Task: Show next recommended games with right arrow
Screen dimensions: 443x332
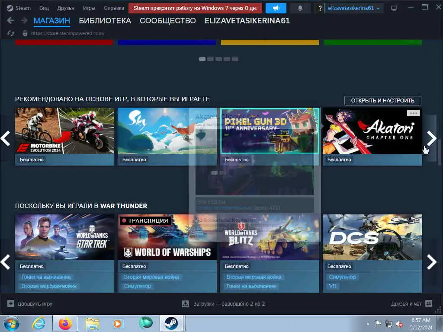Action: pyautogui.click(x=431, y=138)
